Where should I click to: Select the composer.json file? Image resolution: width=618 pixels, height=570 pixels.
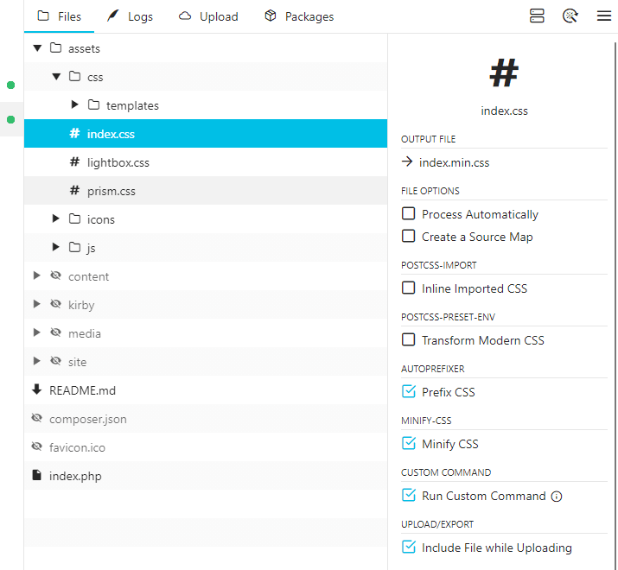click(x=206, y=418)
